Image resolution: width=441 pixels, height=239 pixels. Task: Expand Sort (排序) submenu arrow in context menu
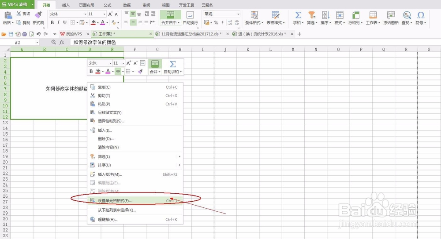pyautogui.click(x=180, y=165)
